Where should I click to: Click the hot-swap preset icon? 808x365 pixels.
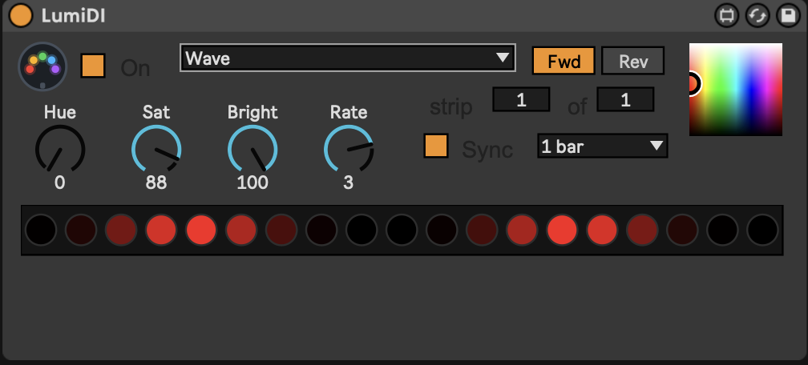coord(757,16)
